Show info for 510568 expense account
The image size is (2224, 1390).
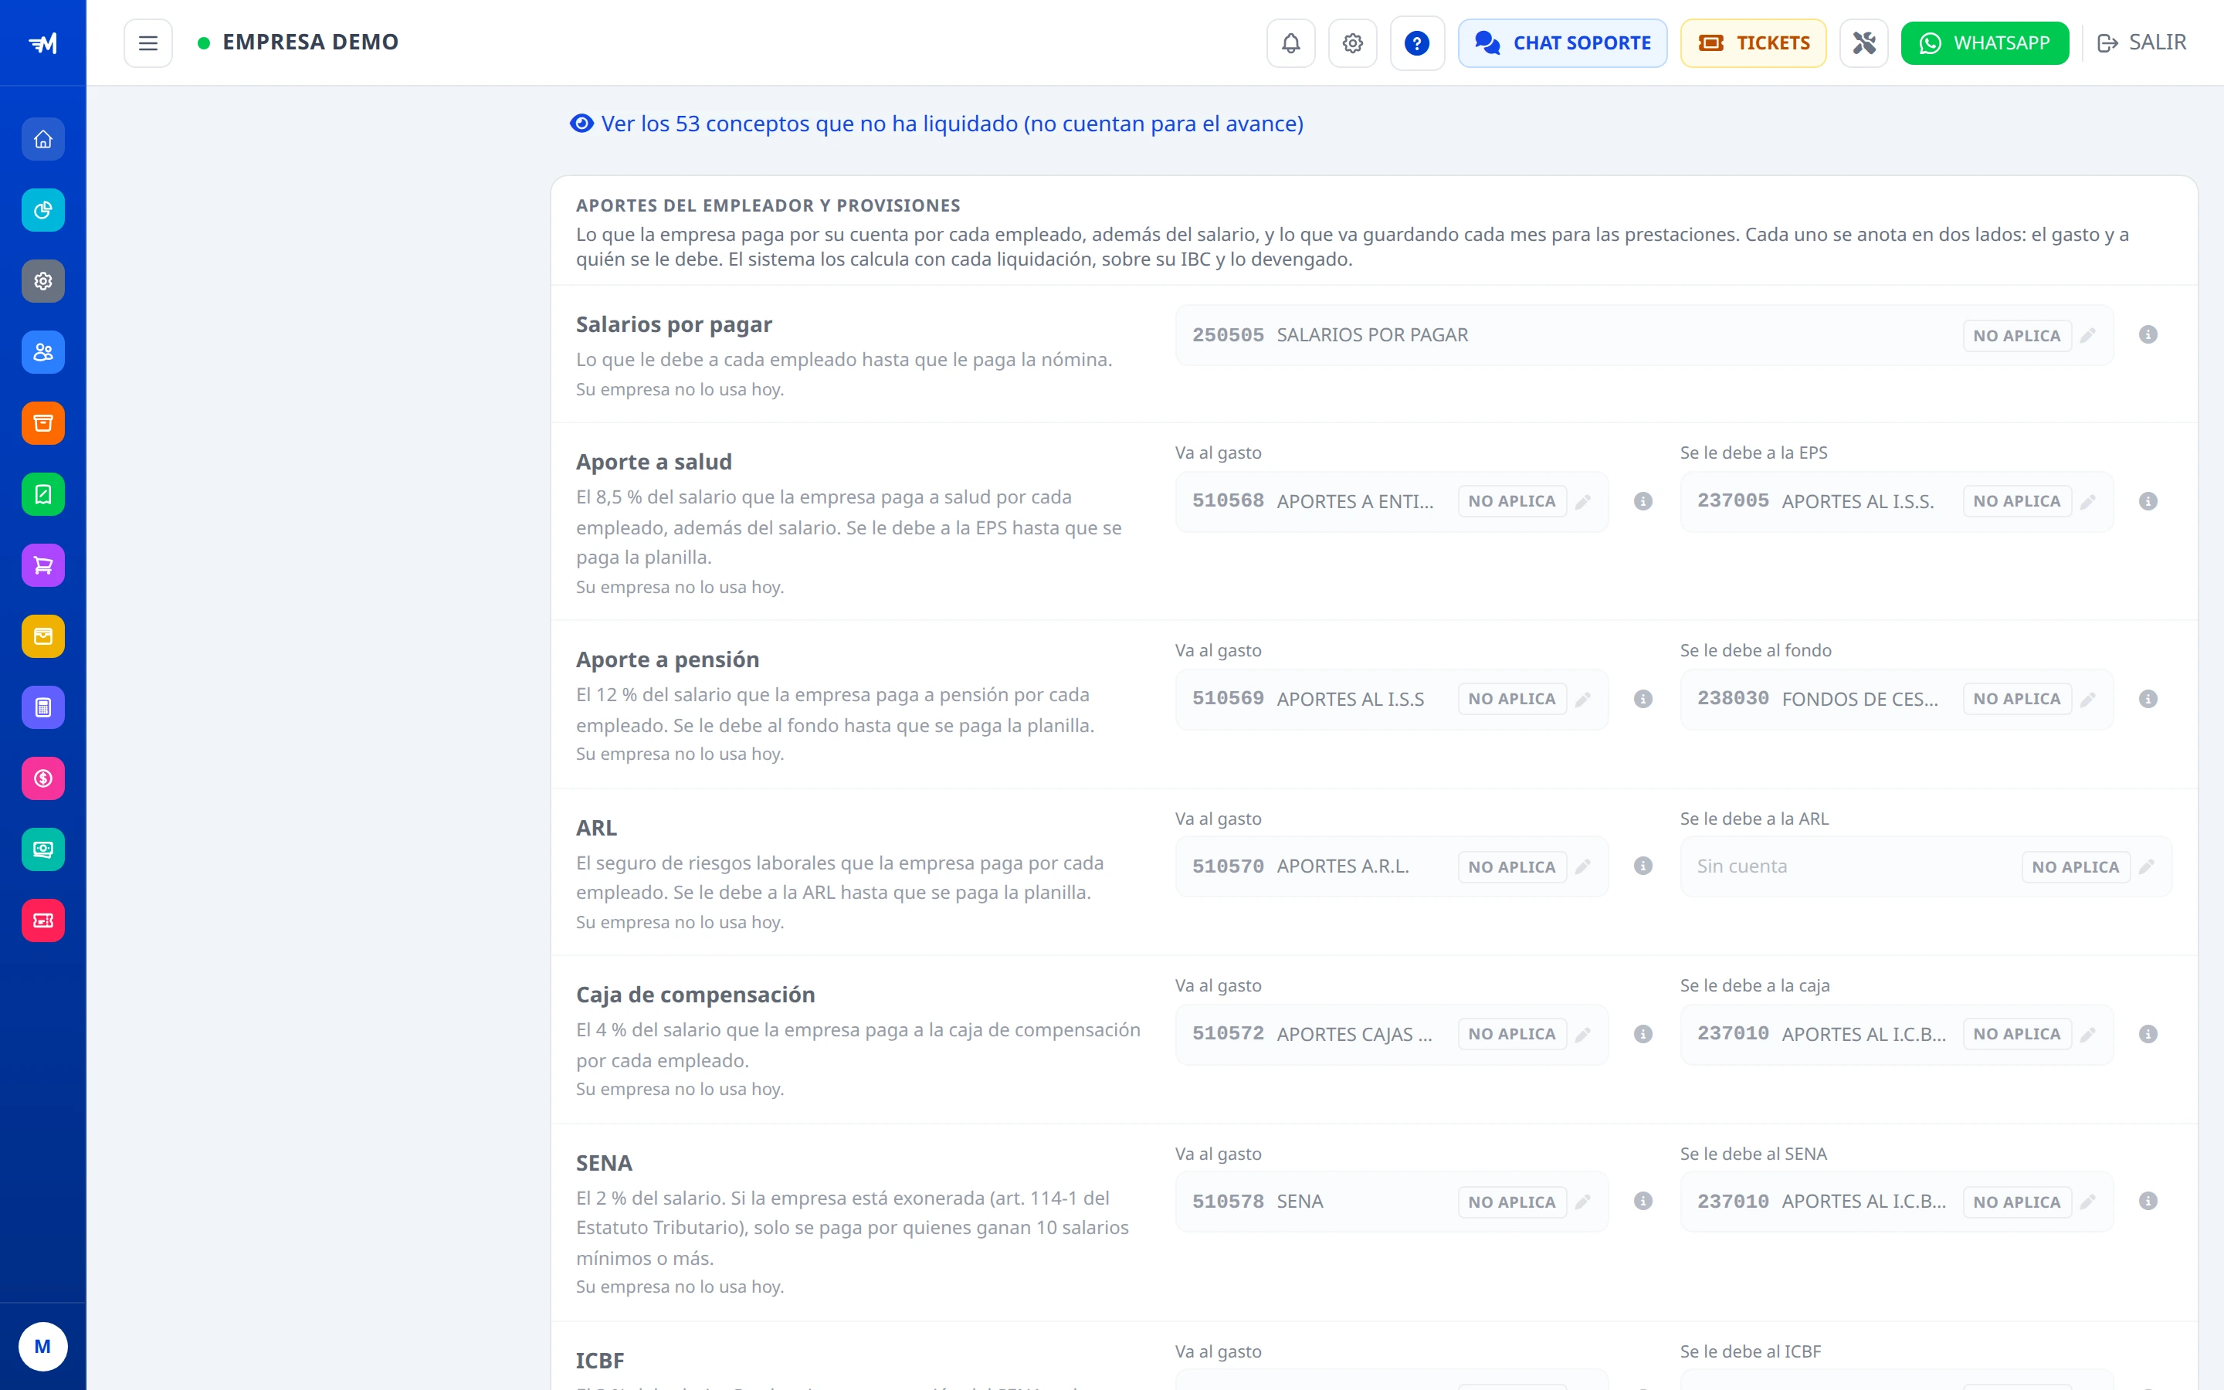point(1643,502)
